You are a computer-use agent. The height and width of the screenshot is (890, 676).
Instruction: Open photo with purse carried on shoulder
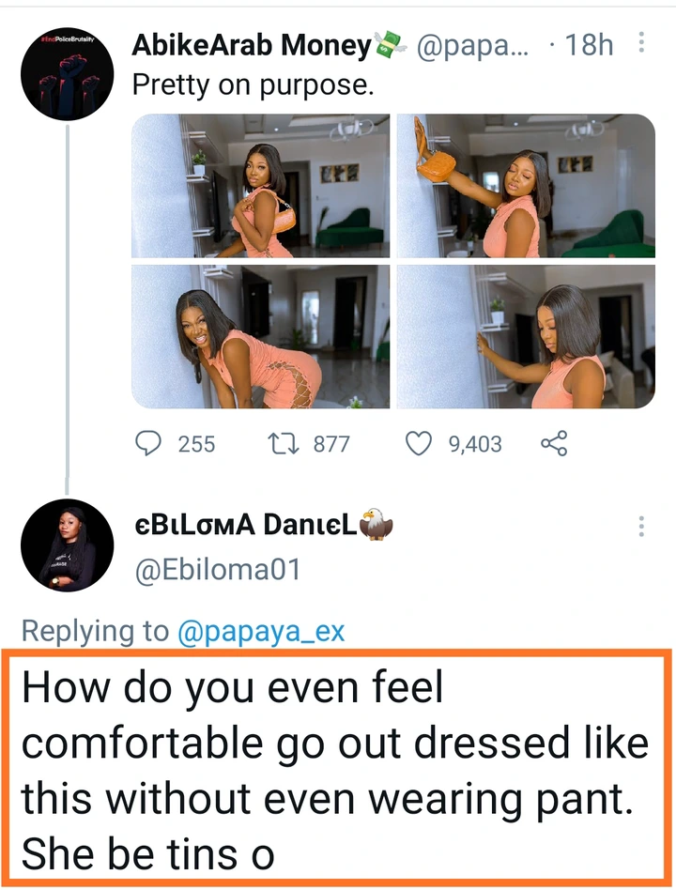tap(261, 186)
